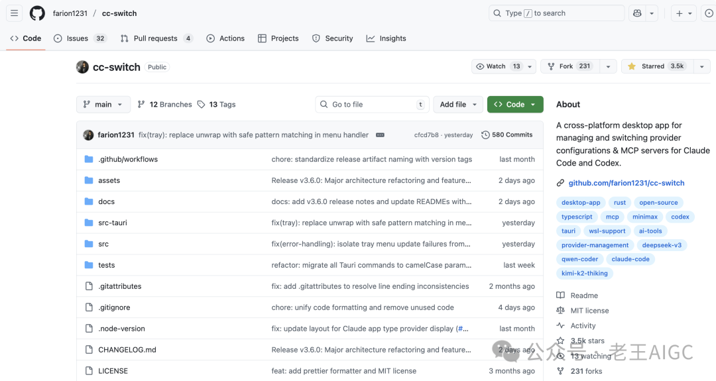Click the src-tauri folder icon
The width and height of the screenshot is (716, 381).
coord(89,223)
